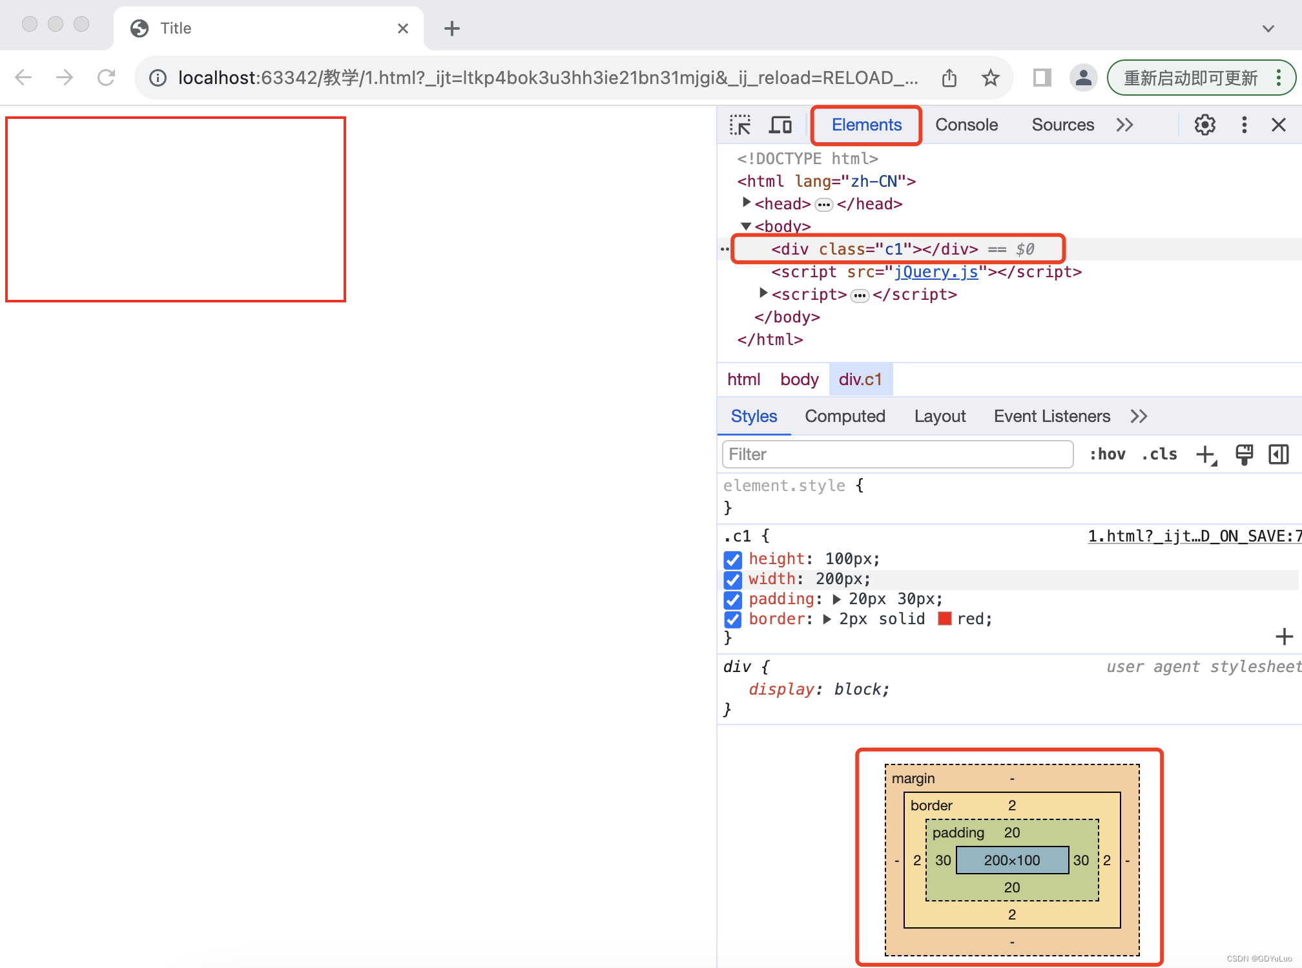Viewport: 1302px width, 968px height.
Task: Open the Computed styles tab
Action: click(x=845, y=416)
